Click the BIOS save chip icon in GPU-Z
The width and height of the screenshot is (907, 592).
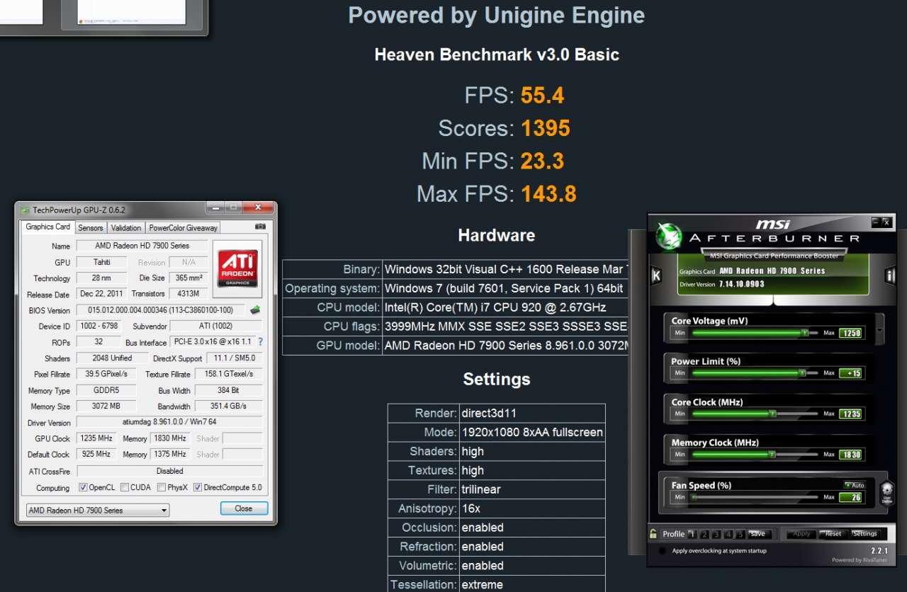[x=255, y=310]
